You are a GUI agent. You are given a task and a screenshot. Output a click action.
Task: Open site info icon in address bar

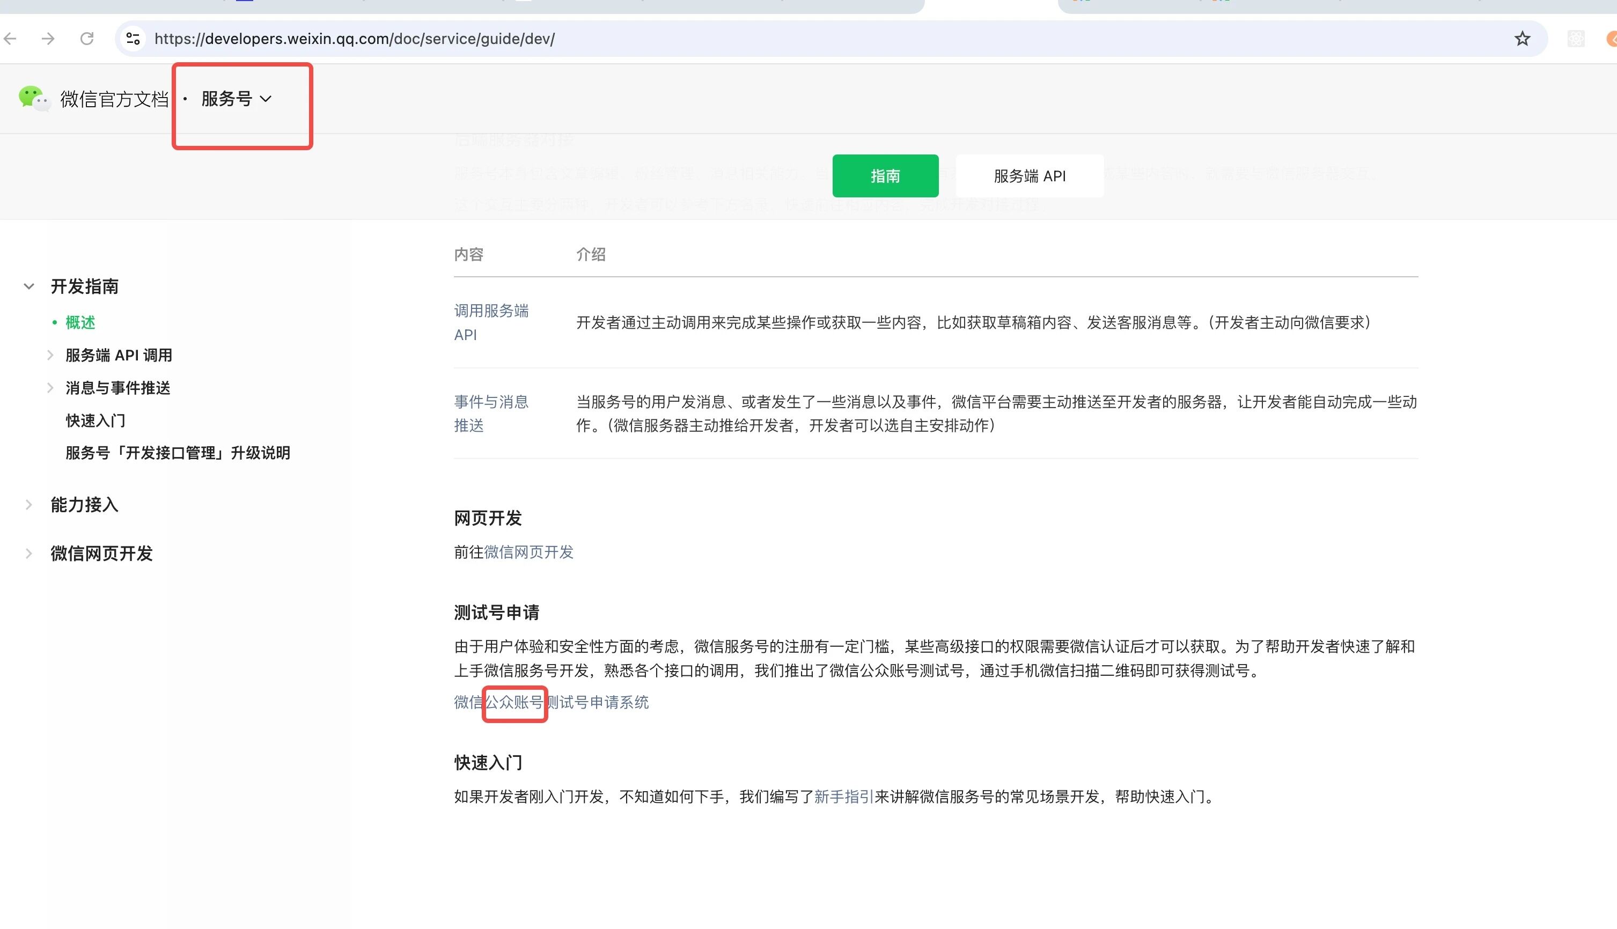[x=133, y=39]
